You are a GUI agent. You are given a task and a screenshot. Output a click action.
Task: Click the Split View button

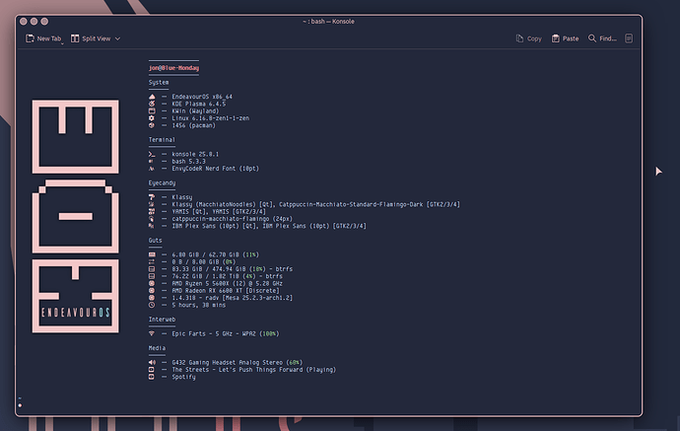pos(91,38)
